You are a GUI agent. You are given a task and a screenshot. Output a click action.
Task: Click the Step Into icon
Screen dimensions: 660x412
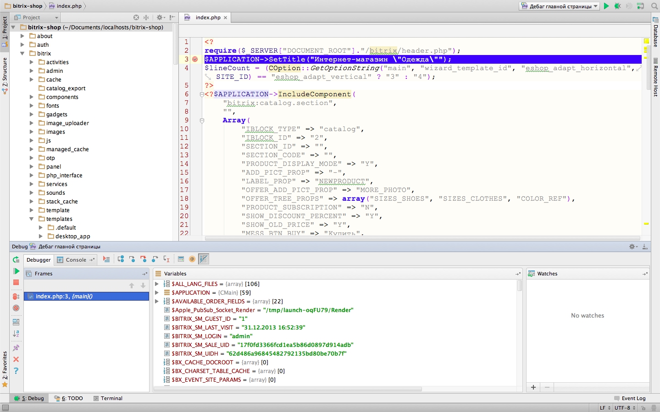tap(132, 259)
